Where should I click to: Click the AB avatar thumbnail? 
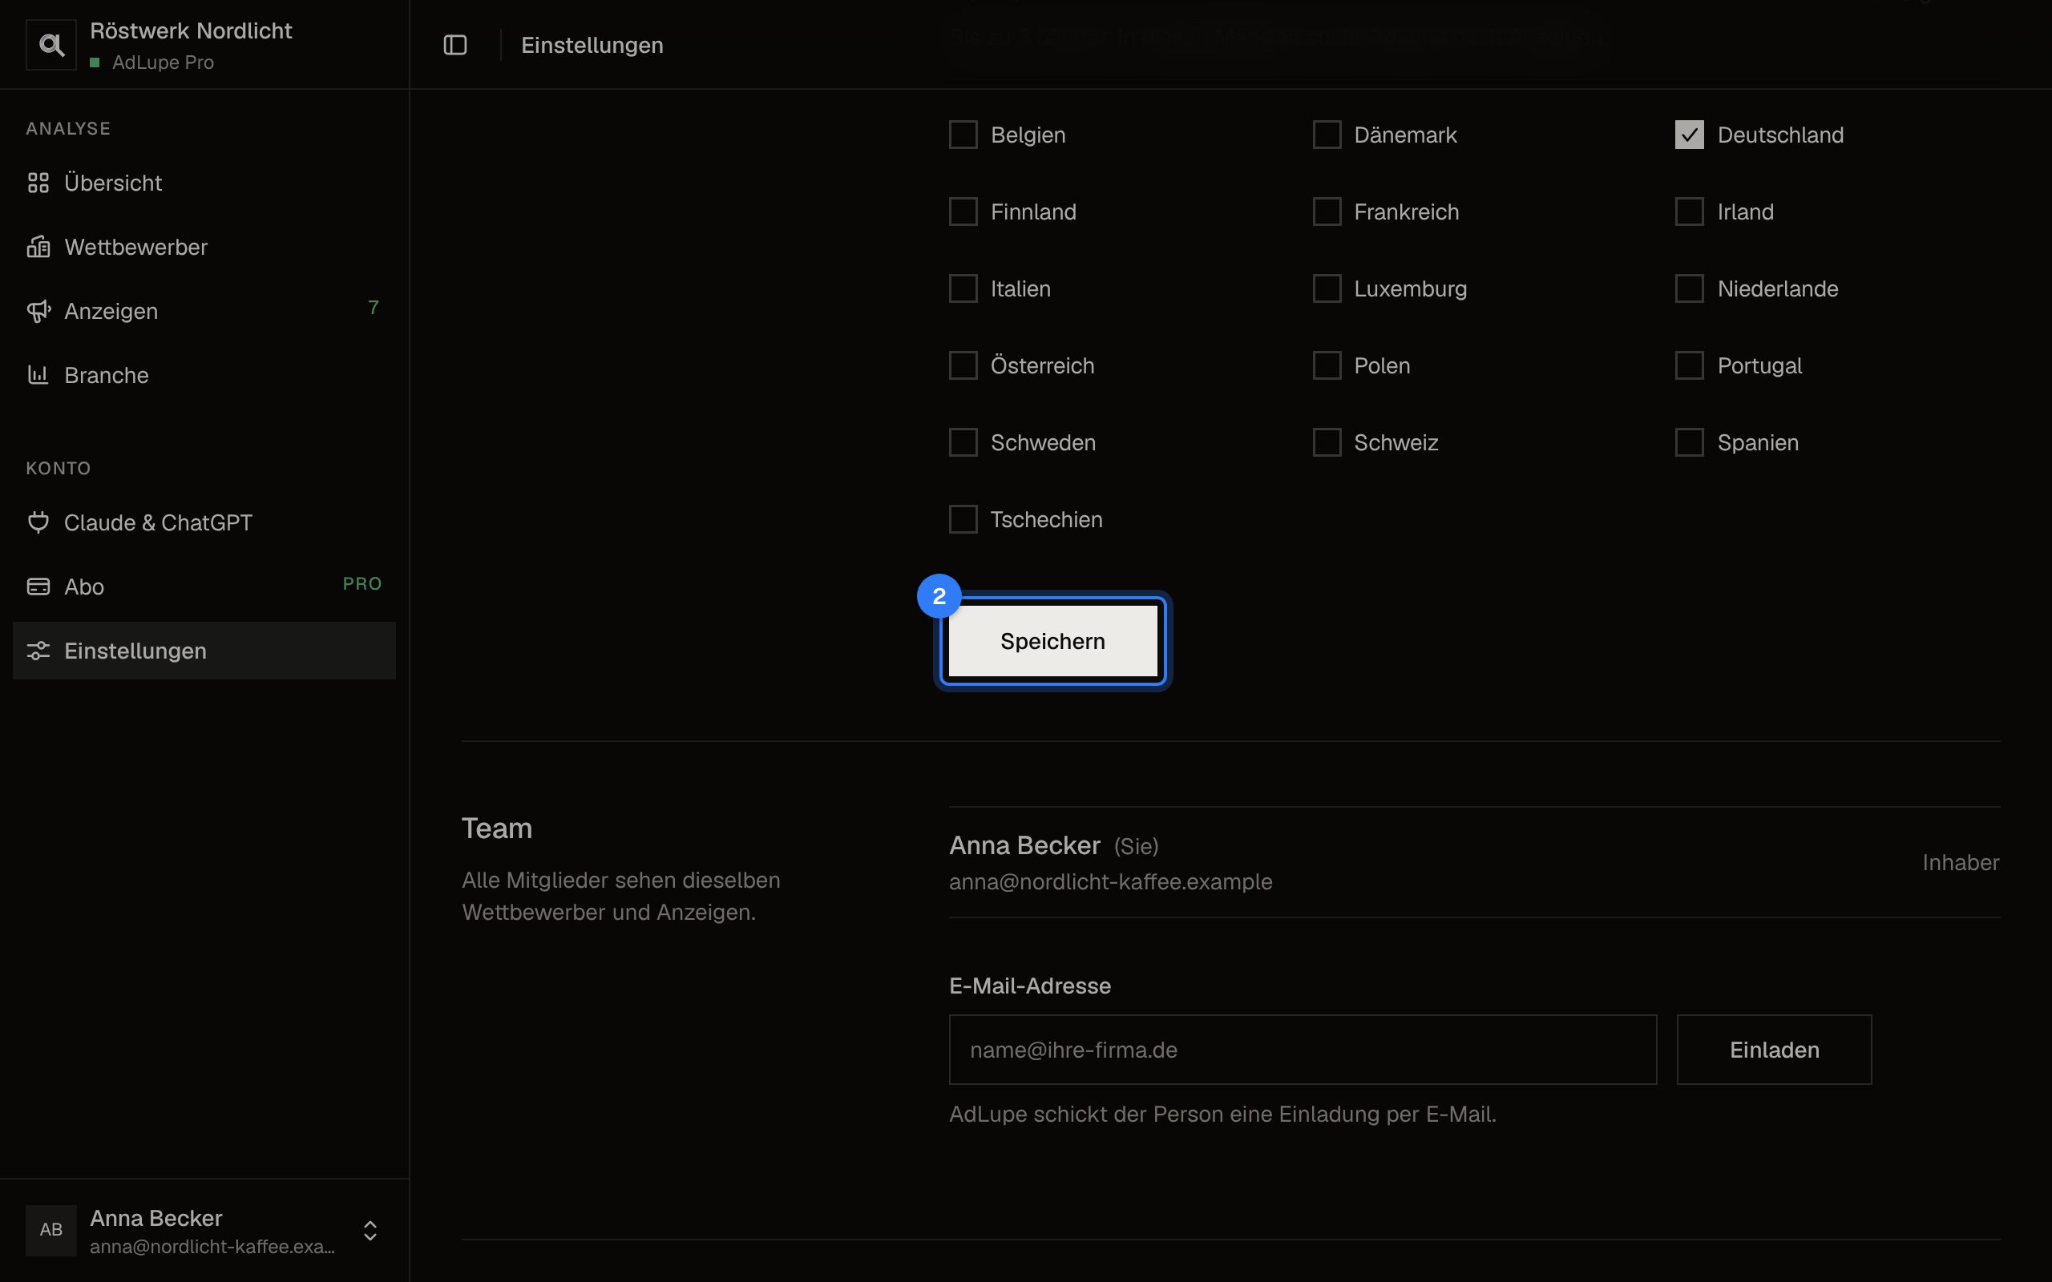(x=50, y=1229)
